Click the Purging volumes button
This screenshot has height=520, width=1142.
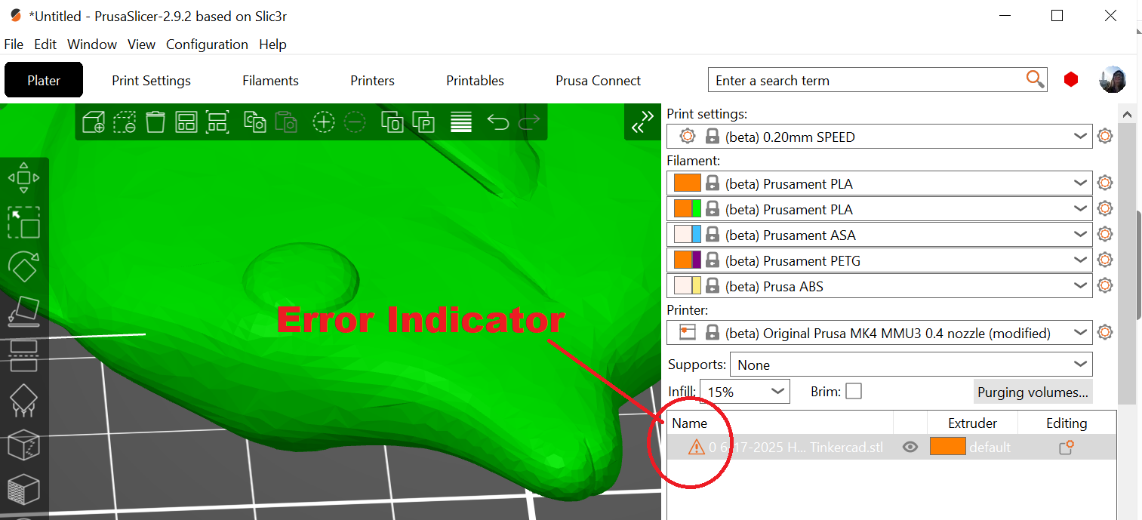[x=1033, y=392]
